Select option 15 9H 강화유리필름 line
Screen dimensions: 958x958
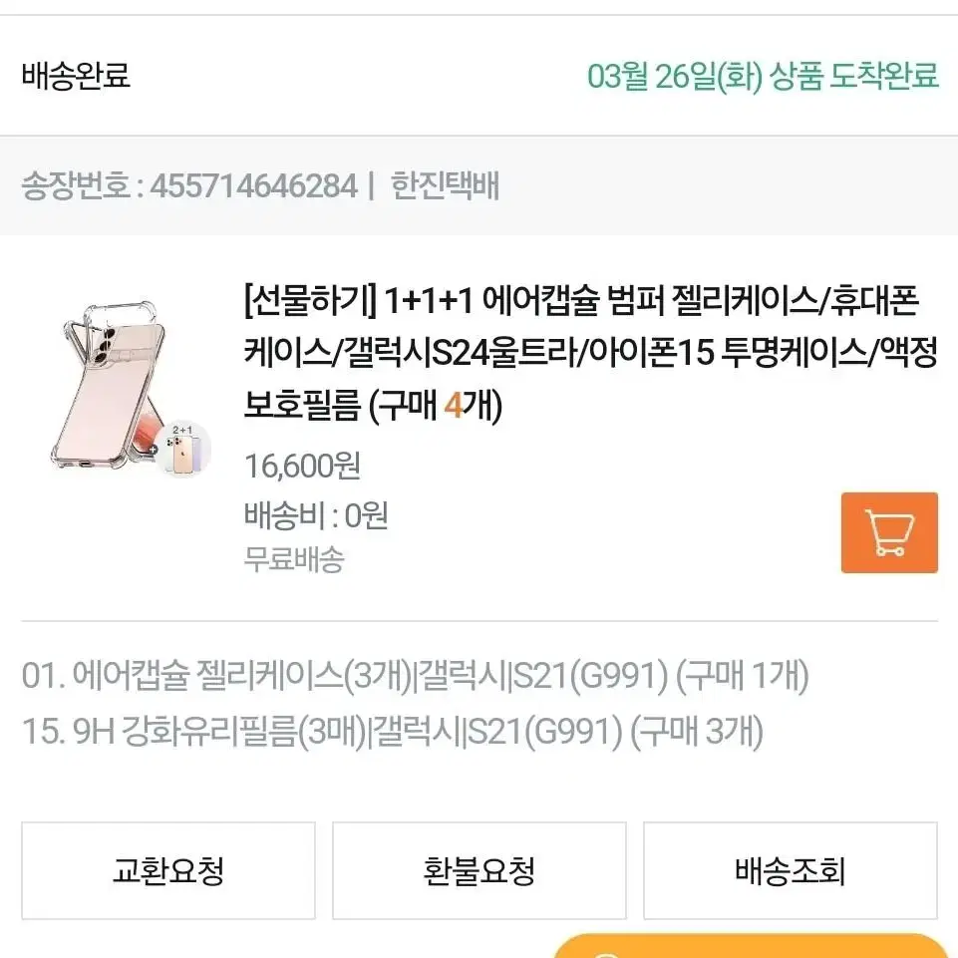[392, 731]
